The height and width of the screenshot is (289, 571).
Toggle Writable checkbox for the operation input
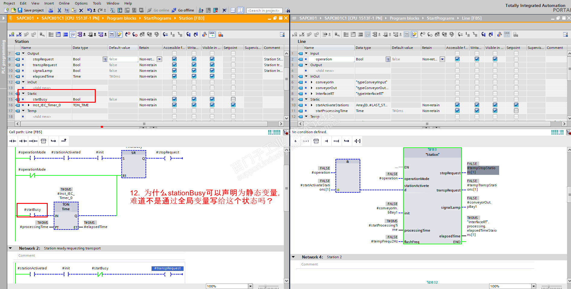(x=477, y=59)
